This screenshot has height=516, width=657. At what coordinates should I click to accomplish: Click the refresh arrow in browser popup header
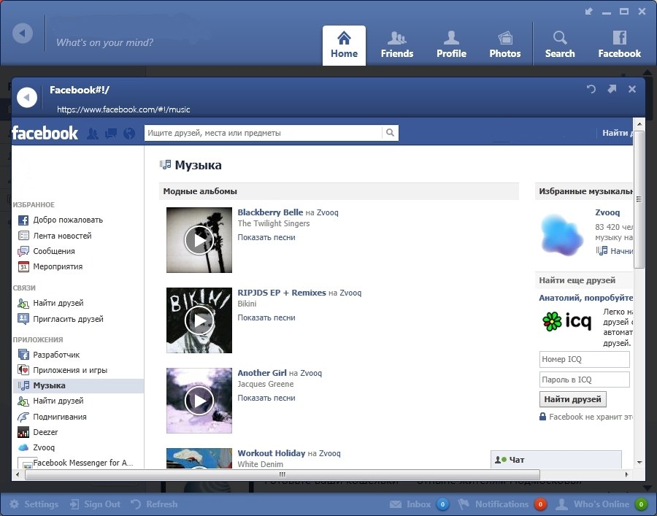[x=591, y=89]
